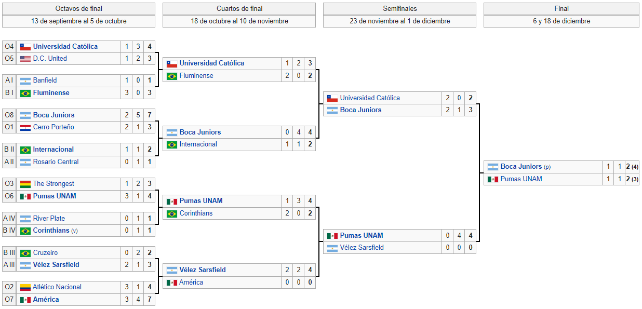Select the Semifinales column header

[x=399, y=9]
